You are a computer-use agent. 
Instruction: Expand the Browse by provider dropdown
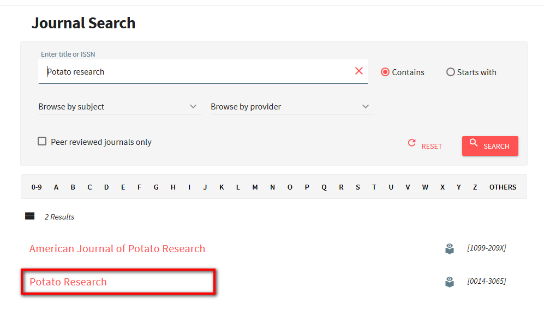pos(292,107)
